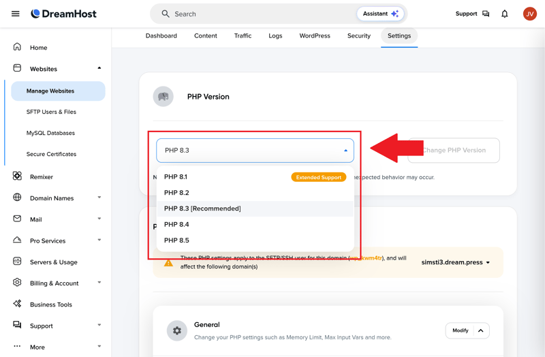Switch to the Logs tab

point(275,36)
